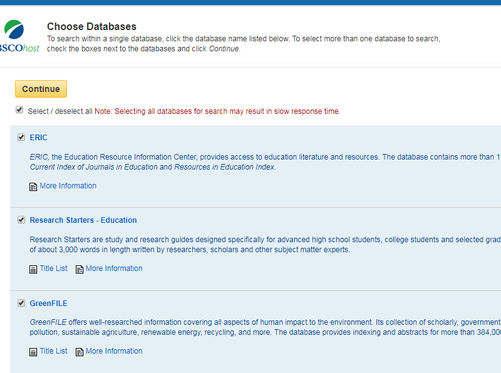Click the red slow response time note
This screenshot has height=373, width=501.
click(x=217, y=111)
